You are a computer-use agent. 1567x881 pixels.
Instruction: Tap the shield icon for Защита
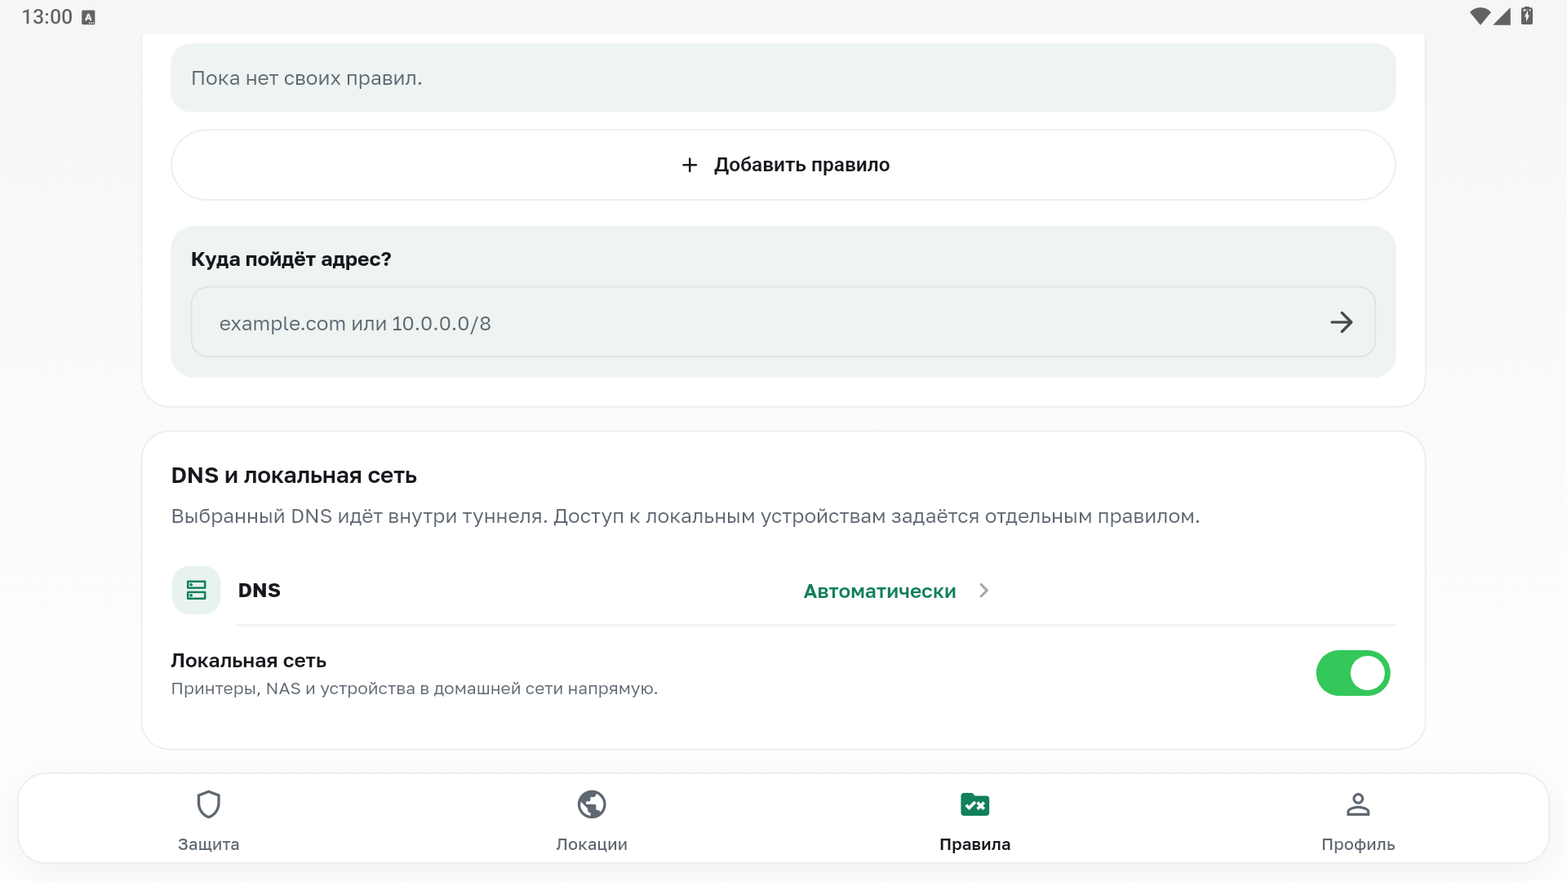point(209,804)
